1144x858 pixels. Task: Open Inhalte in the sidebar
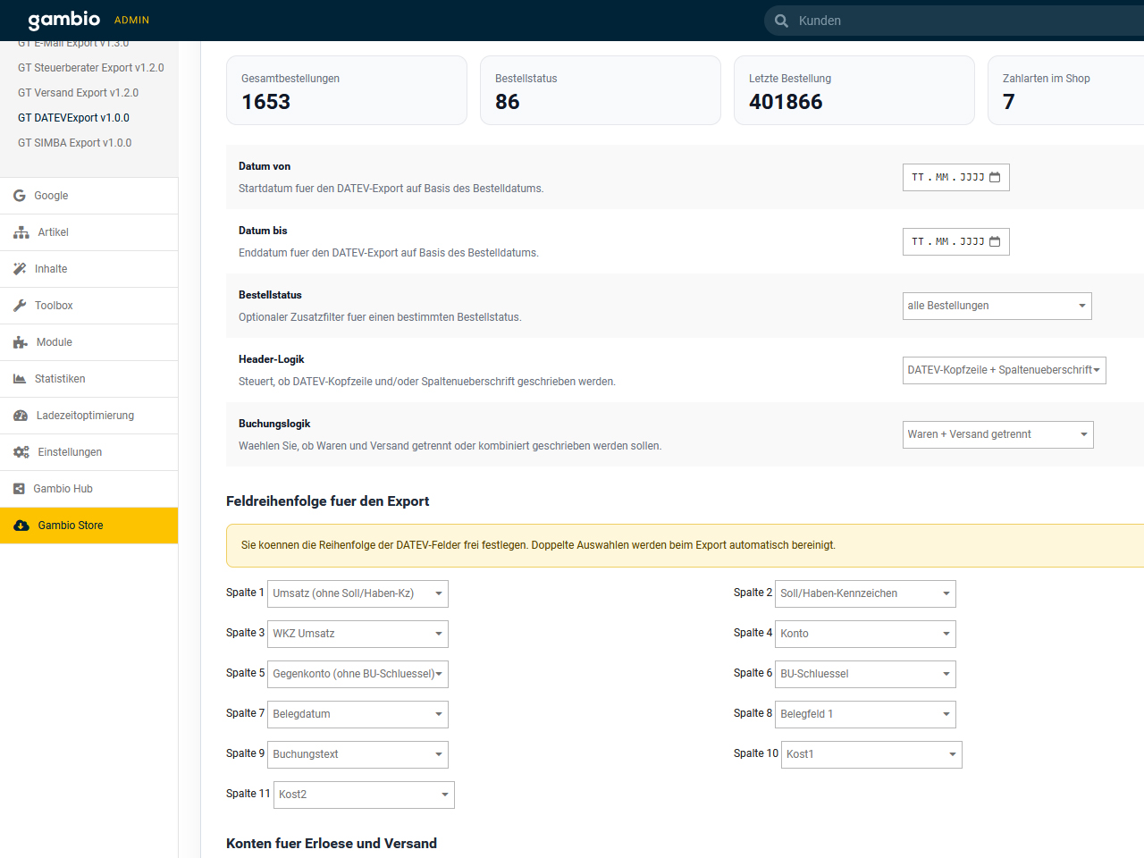pos(51,269)
